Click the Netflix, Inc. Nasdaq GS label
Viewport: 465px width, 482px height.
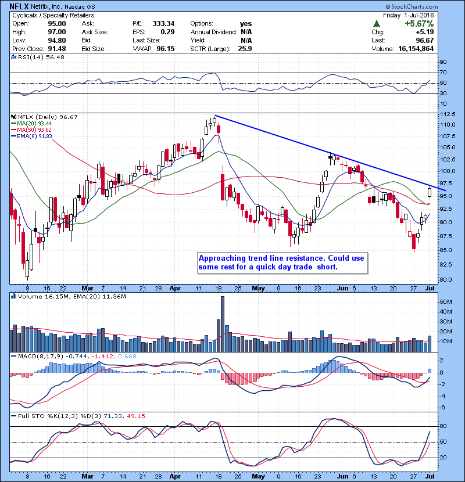[63, 6]
